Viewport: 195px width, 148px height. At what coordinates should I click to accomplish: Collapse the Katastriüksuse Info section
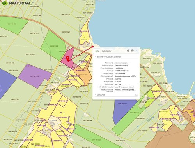pos(108,57)
